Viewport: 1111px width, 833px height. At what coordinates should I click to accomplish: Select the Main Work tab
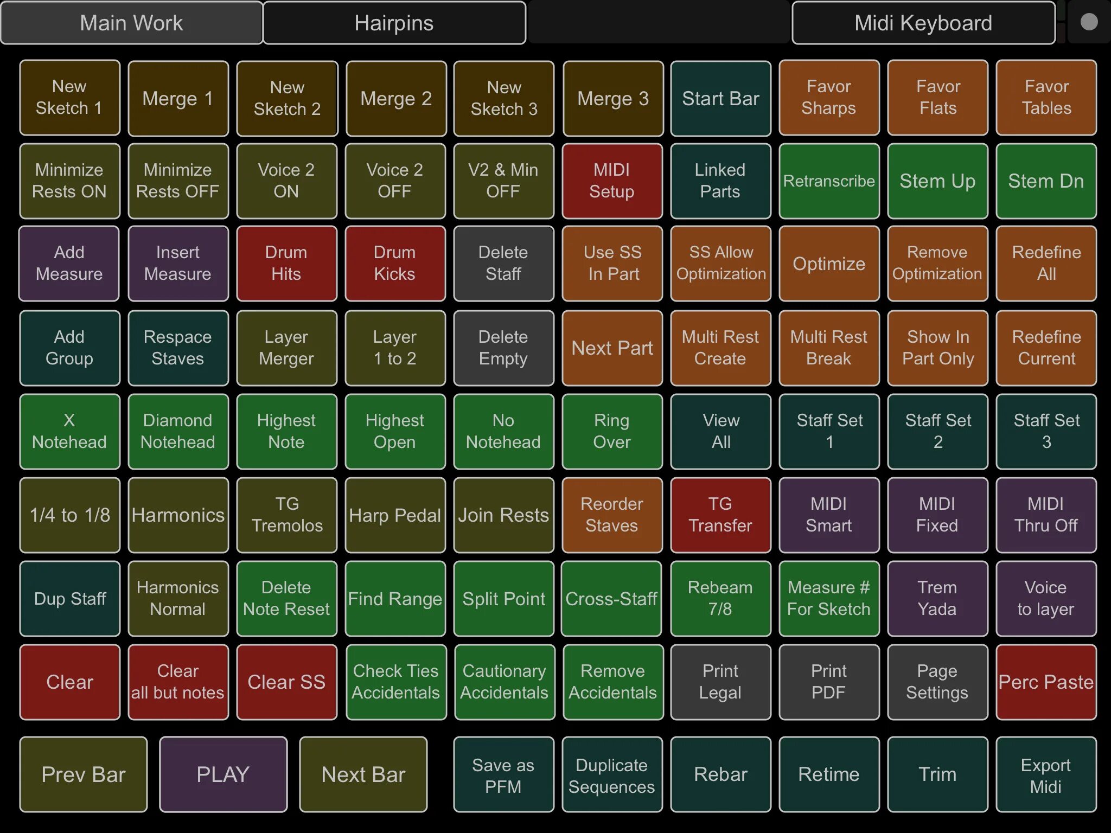(x=132, y=23)
